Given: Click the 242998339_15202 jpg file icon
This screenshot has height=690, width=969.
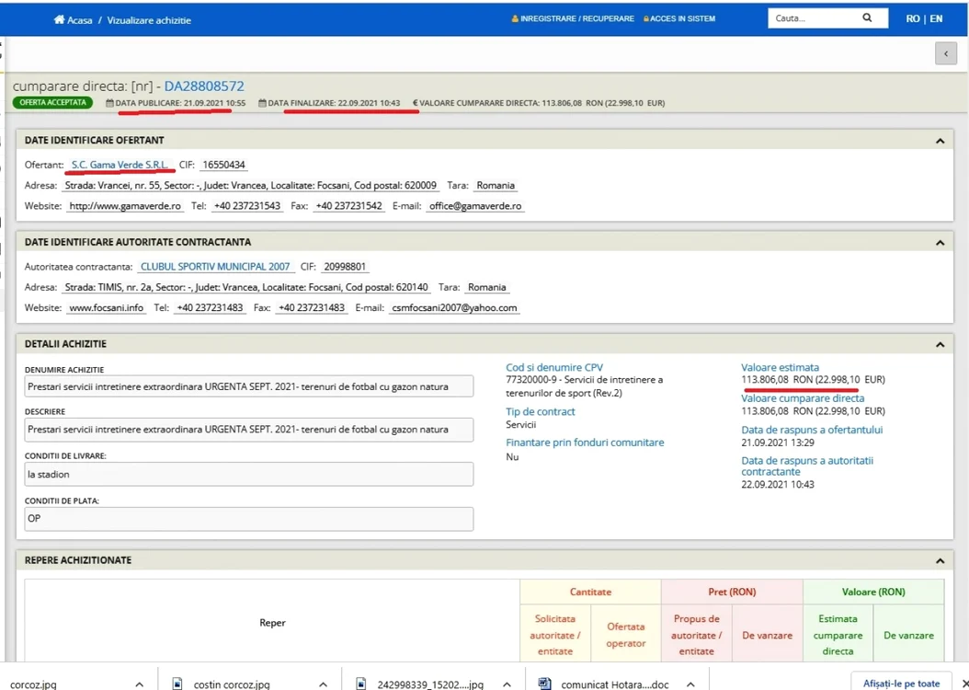Looking at the screenshot, I should (x=361, y=684).
